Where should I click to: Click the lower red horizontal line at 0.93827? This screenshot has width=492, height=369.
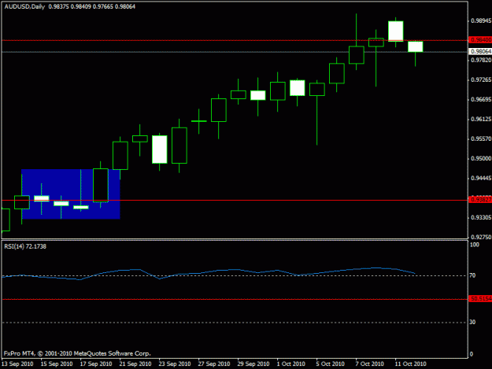click(x=235, y=200)
